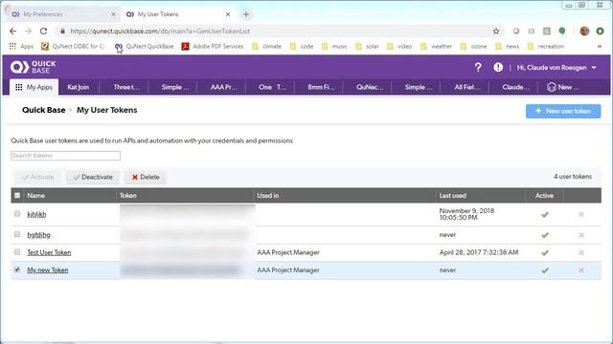
Task: Click green active checkmark for kjbljkh
Action: click(545, 214)
